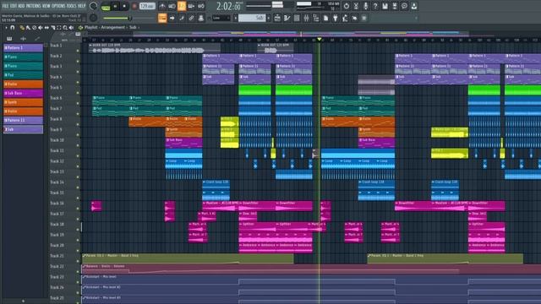The image size is (541, 304).
Task: Toggle wait for input before recording
Action: tap(172, 6)
